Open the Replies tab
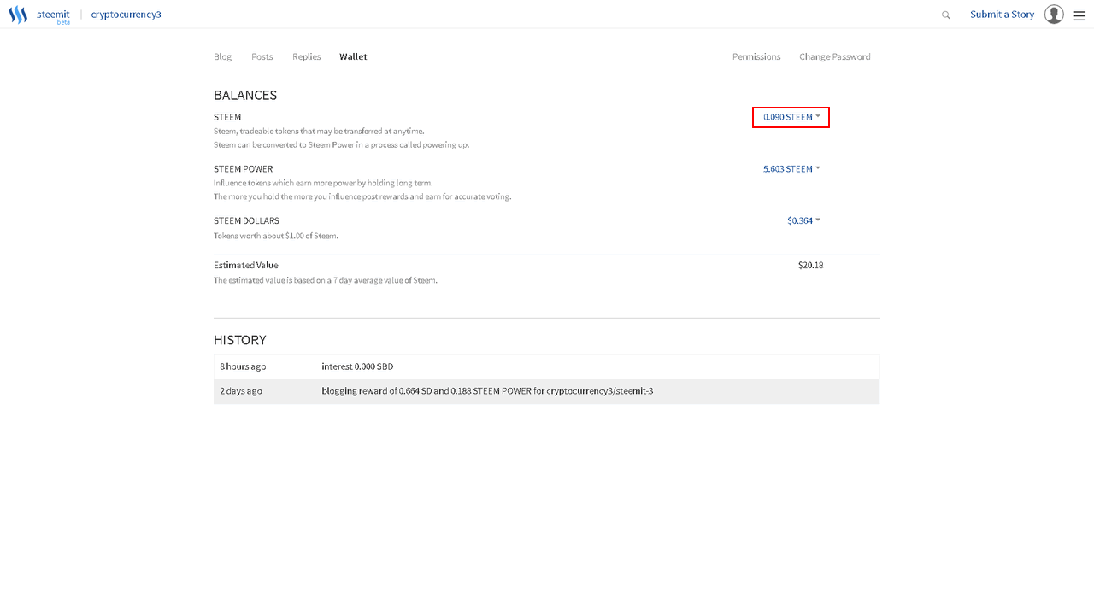The height and width of the screenshot is (615, 1094). [x=307, y=56]
